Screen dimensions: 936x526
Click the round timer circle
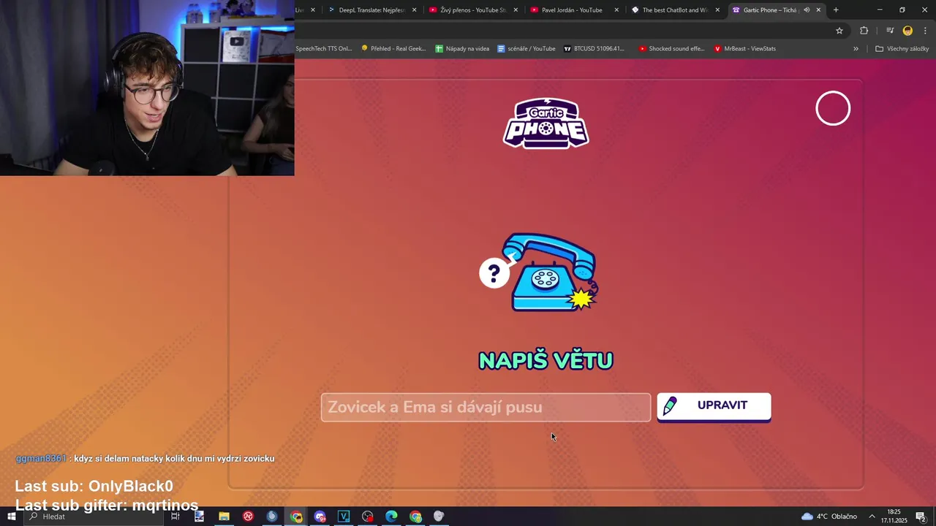point(833,109)
